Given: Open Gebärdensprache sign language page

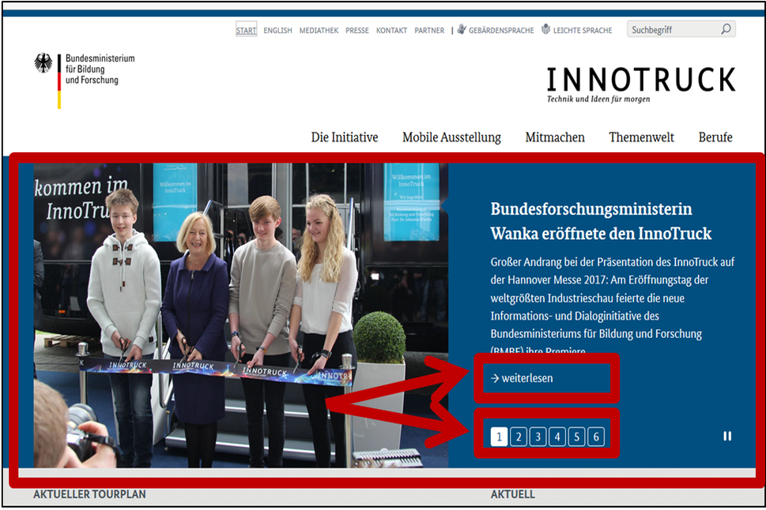Looking at the screenshot, I should pos(495,31).
